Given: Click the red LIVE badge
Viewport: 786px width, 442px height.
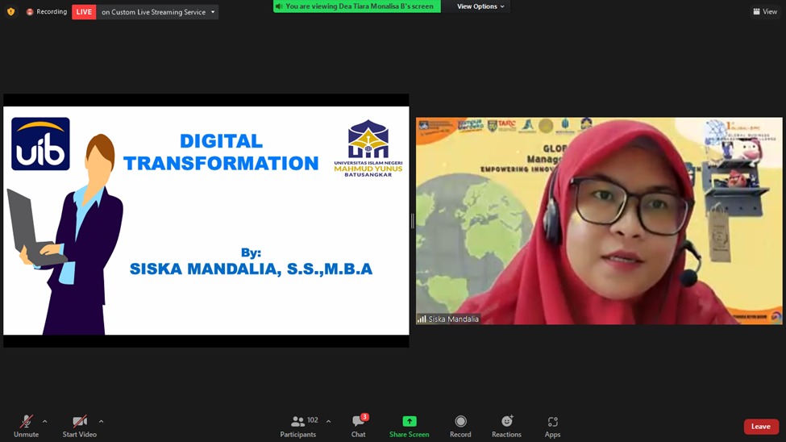Looking at the screenshot, I should pos(84,12).
